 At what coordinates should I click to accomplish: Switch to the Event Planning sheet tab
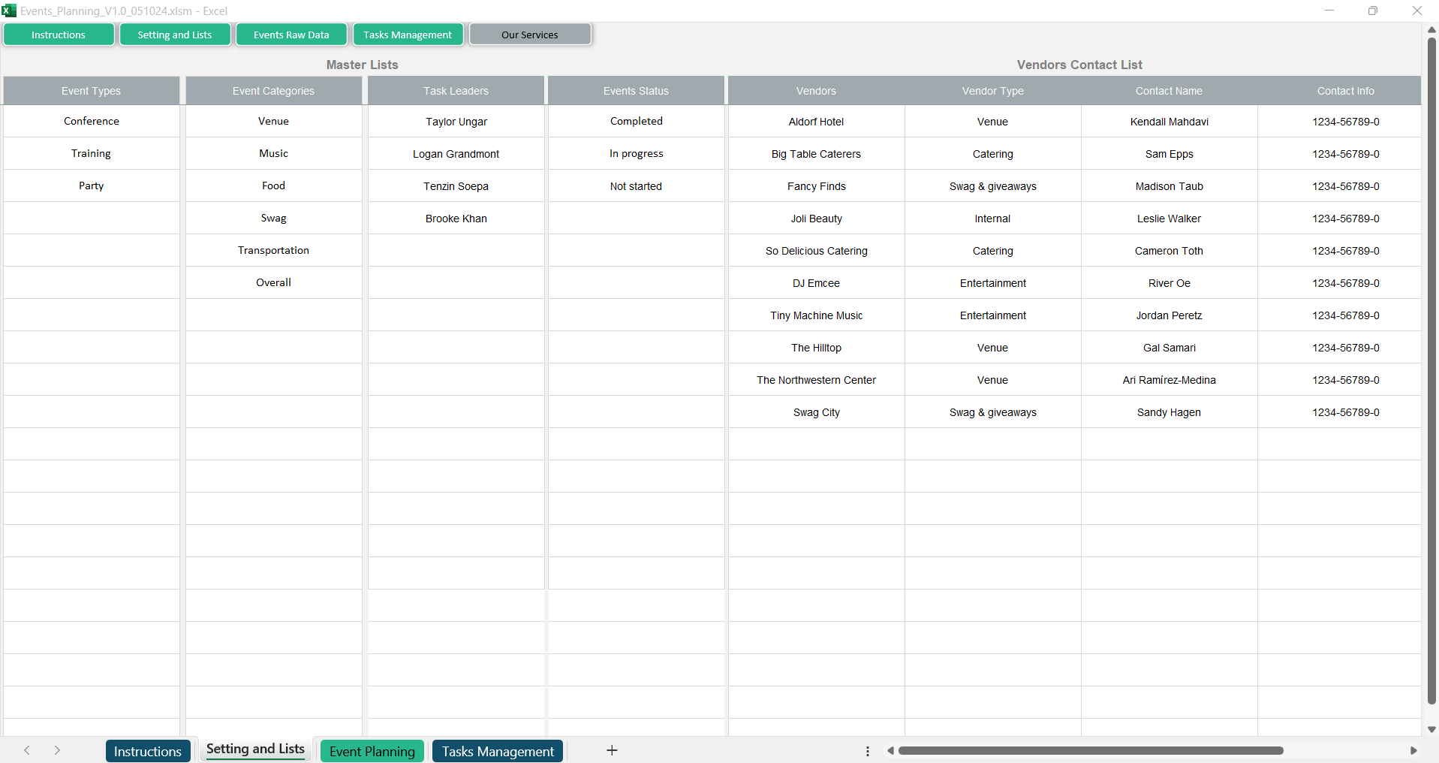[x=372, y=751]
